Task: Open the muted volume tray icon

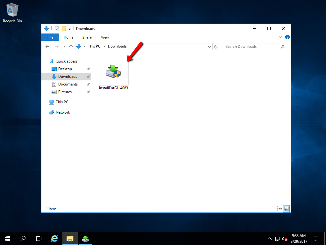Action: [285, 239]
